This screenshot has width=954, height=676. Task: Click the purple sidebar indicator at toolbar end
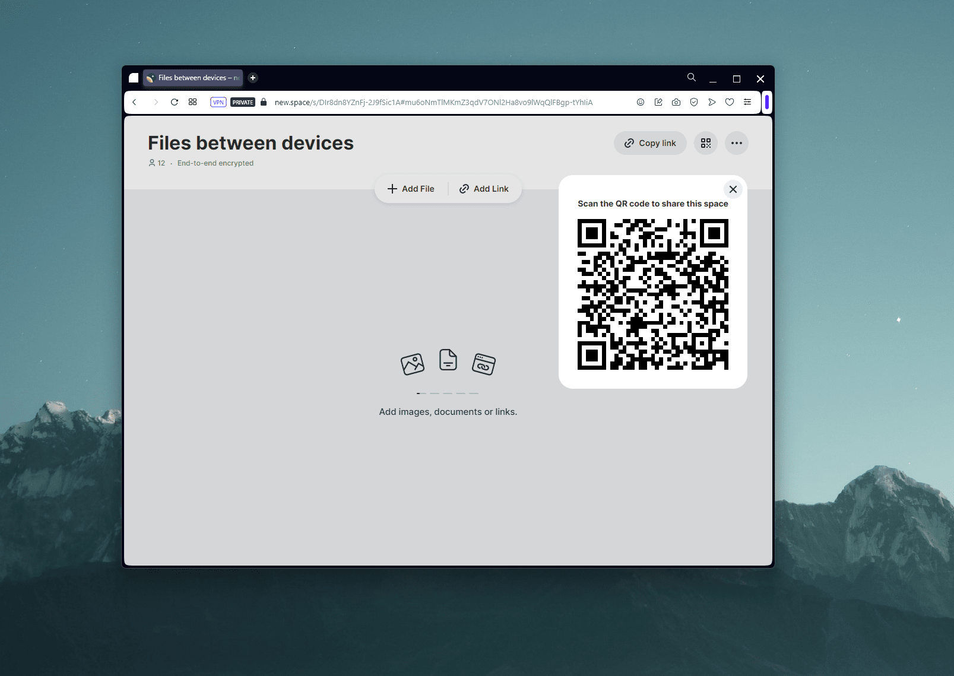click(767, 102)
